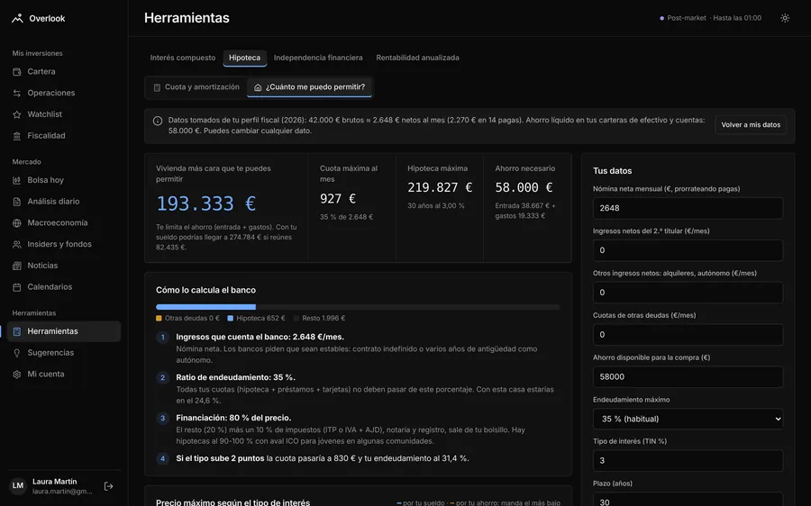Image resolution: width=811 pixels, height=506 pixels.
Task: Click the LM user avatar
Action: (18, 486)
